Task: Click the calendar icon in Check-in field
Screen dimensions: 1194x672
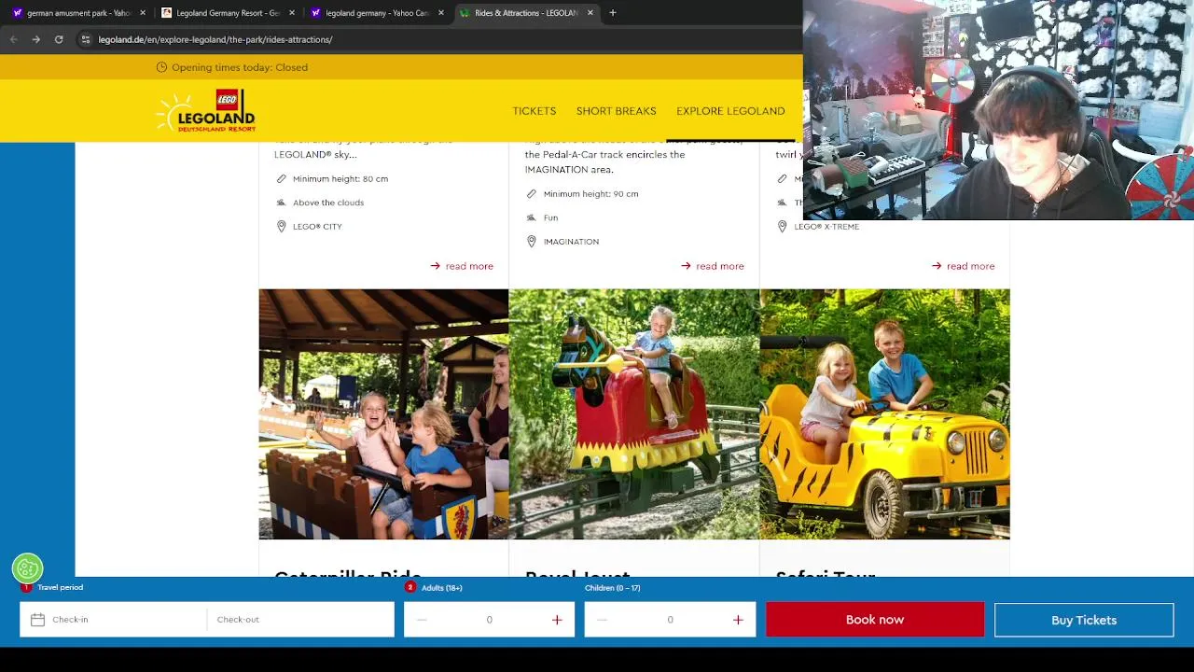Action: coord(37,620)
